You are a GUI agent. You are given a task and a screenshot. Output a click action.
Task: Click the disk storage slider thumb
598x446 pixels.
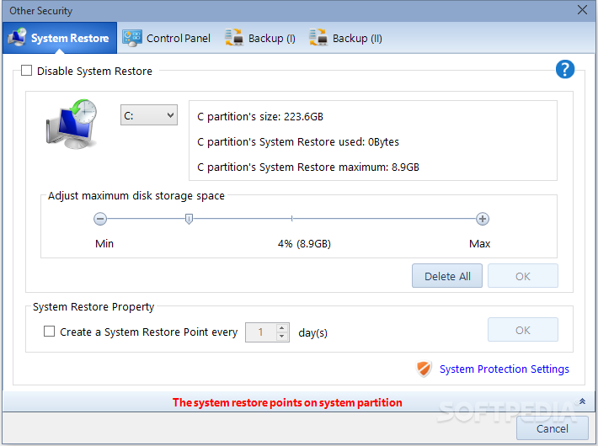coord(189,219)
